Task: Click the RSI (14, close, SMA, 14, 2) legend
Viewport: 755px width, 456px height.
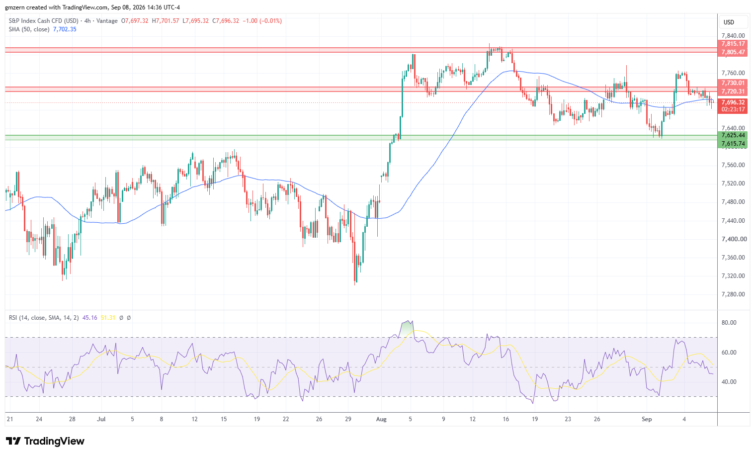Action: coord(44,318)
